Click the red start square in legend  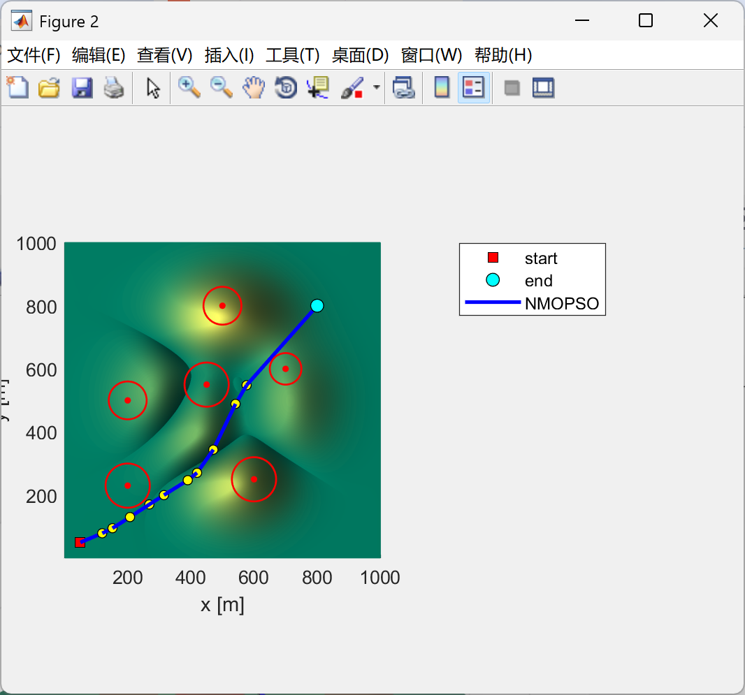pyautogui.click(x=493, y=257)
